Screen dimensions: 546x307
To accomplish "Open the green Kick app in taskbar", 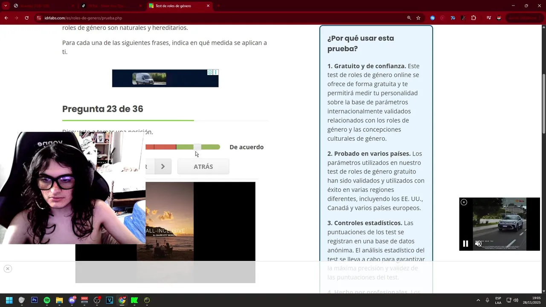I will (134, 300).
